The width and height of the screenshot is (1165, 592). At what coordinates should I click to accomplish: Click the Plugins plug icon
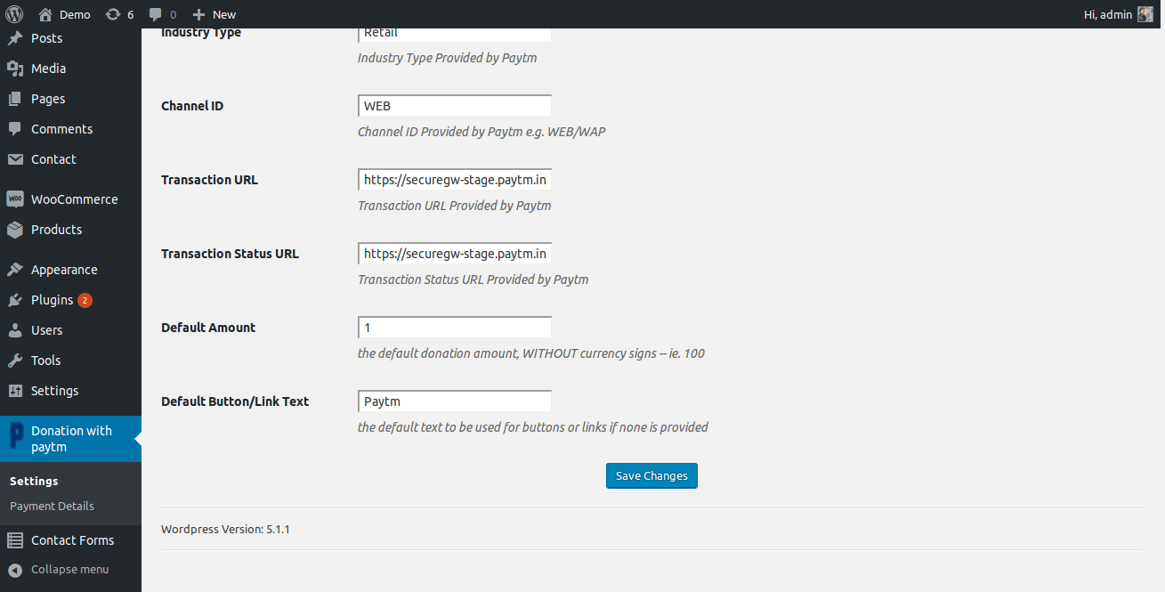click(14, 300)
